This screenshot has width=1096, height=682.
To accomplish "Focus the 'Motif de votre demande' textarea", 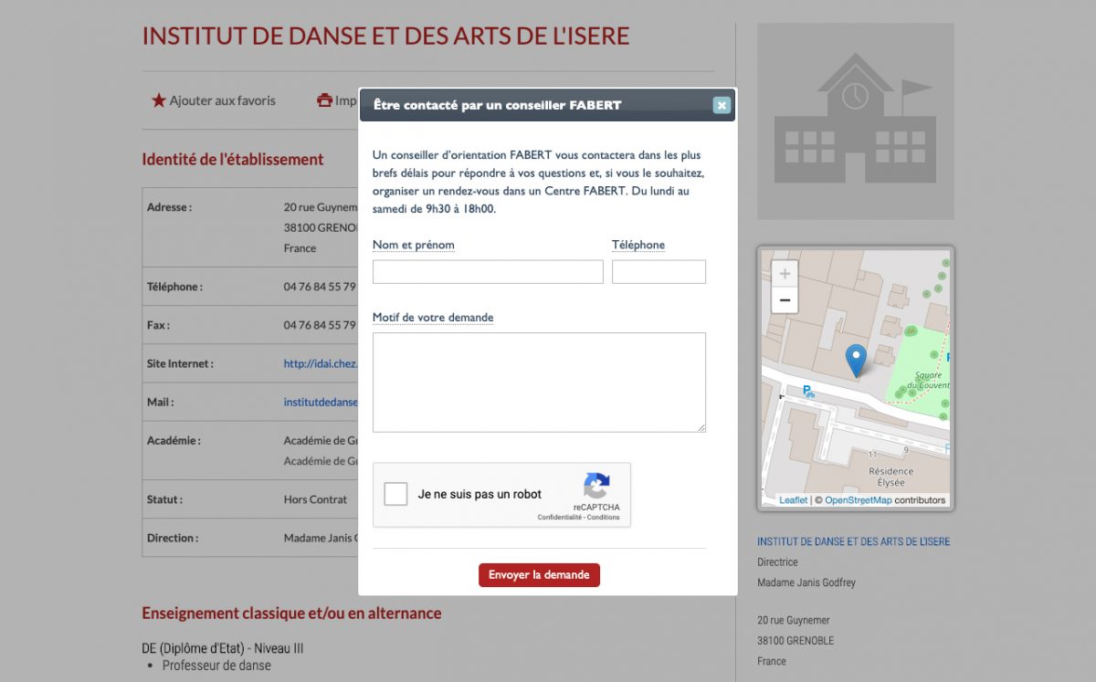I will 539,382.
